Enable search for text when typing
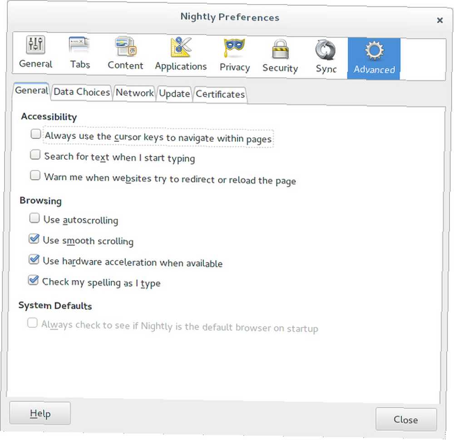The height and width of the screenshot is (440, 454). [x=35, y=155]
